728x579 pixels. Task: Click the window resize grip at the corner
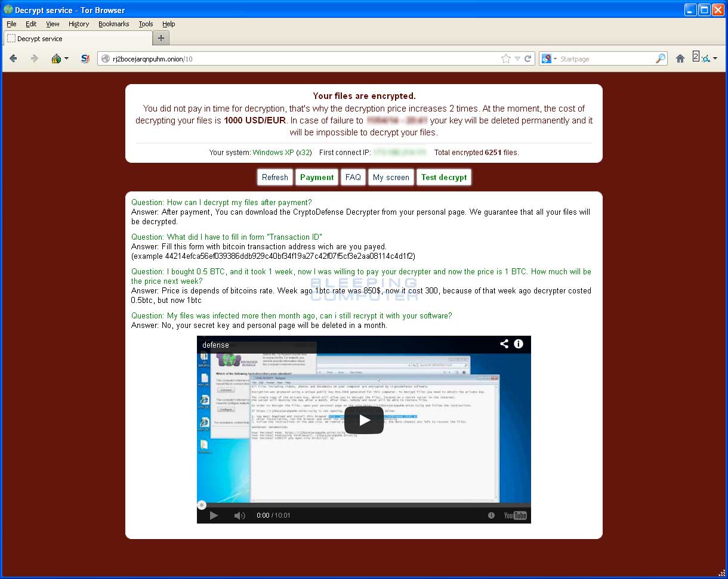click(x=721, y=572)
